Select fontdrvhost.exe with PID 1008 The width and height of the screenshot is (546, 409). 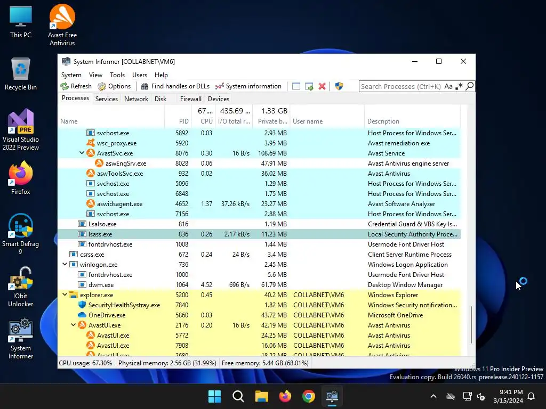(259, 244)
